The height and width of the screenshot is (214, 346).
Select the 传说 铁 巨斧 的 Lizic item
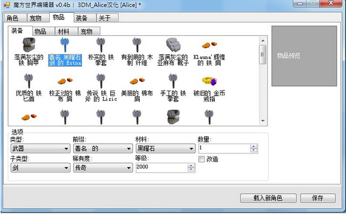[x=101, y=88]
